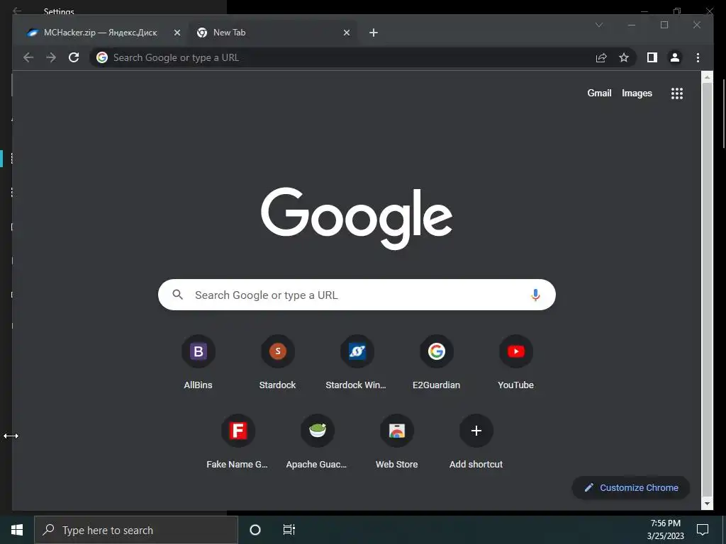Expand the tab search dropdown arrow
This screenshot has width=726, height=544.
click(x=599, y=25)
